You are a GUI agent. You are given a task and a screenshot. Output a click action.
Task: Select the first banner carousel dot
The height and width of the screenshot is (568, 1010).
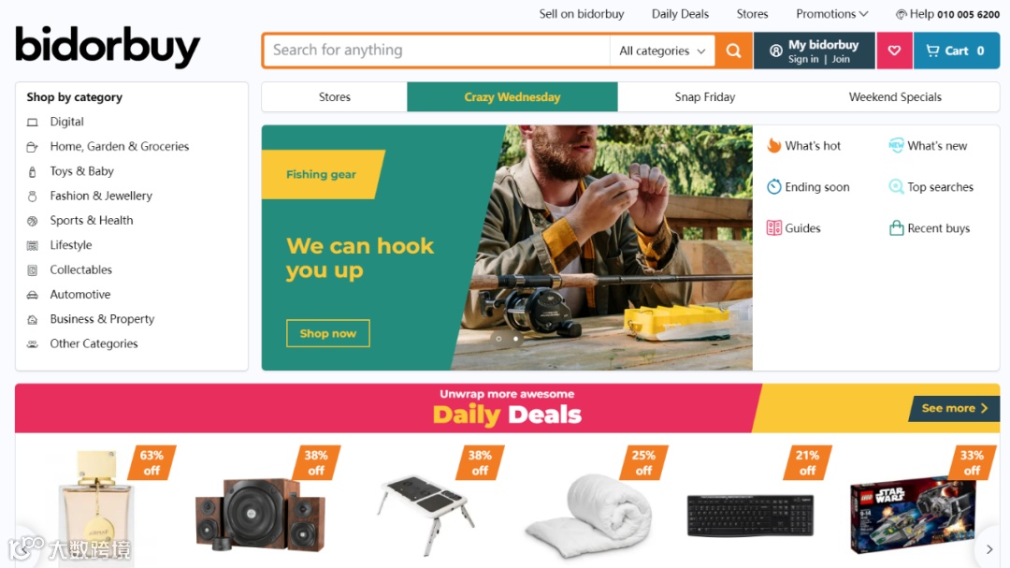[x=498, y=339]
